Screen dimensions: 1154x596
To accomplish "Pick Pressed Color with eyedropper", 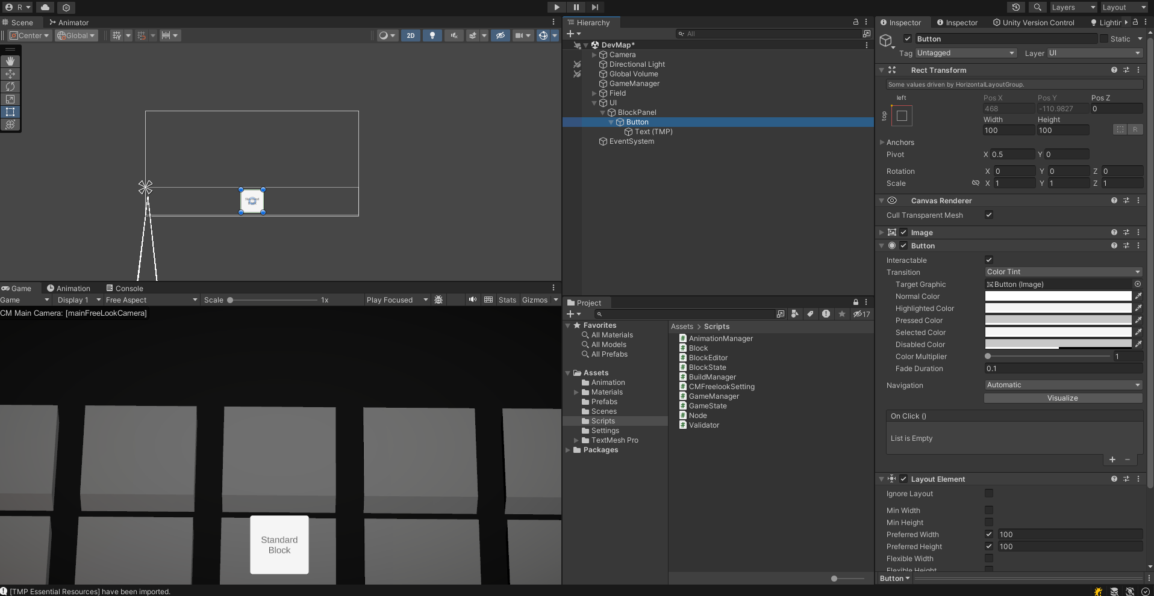I will 1138,320.
